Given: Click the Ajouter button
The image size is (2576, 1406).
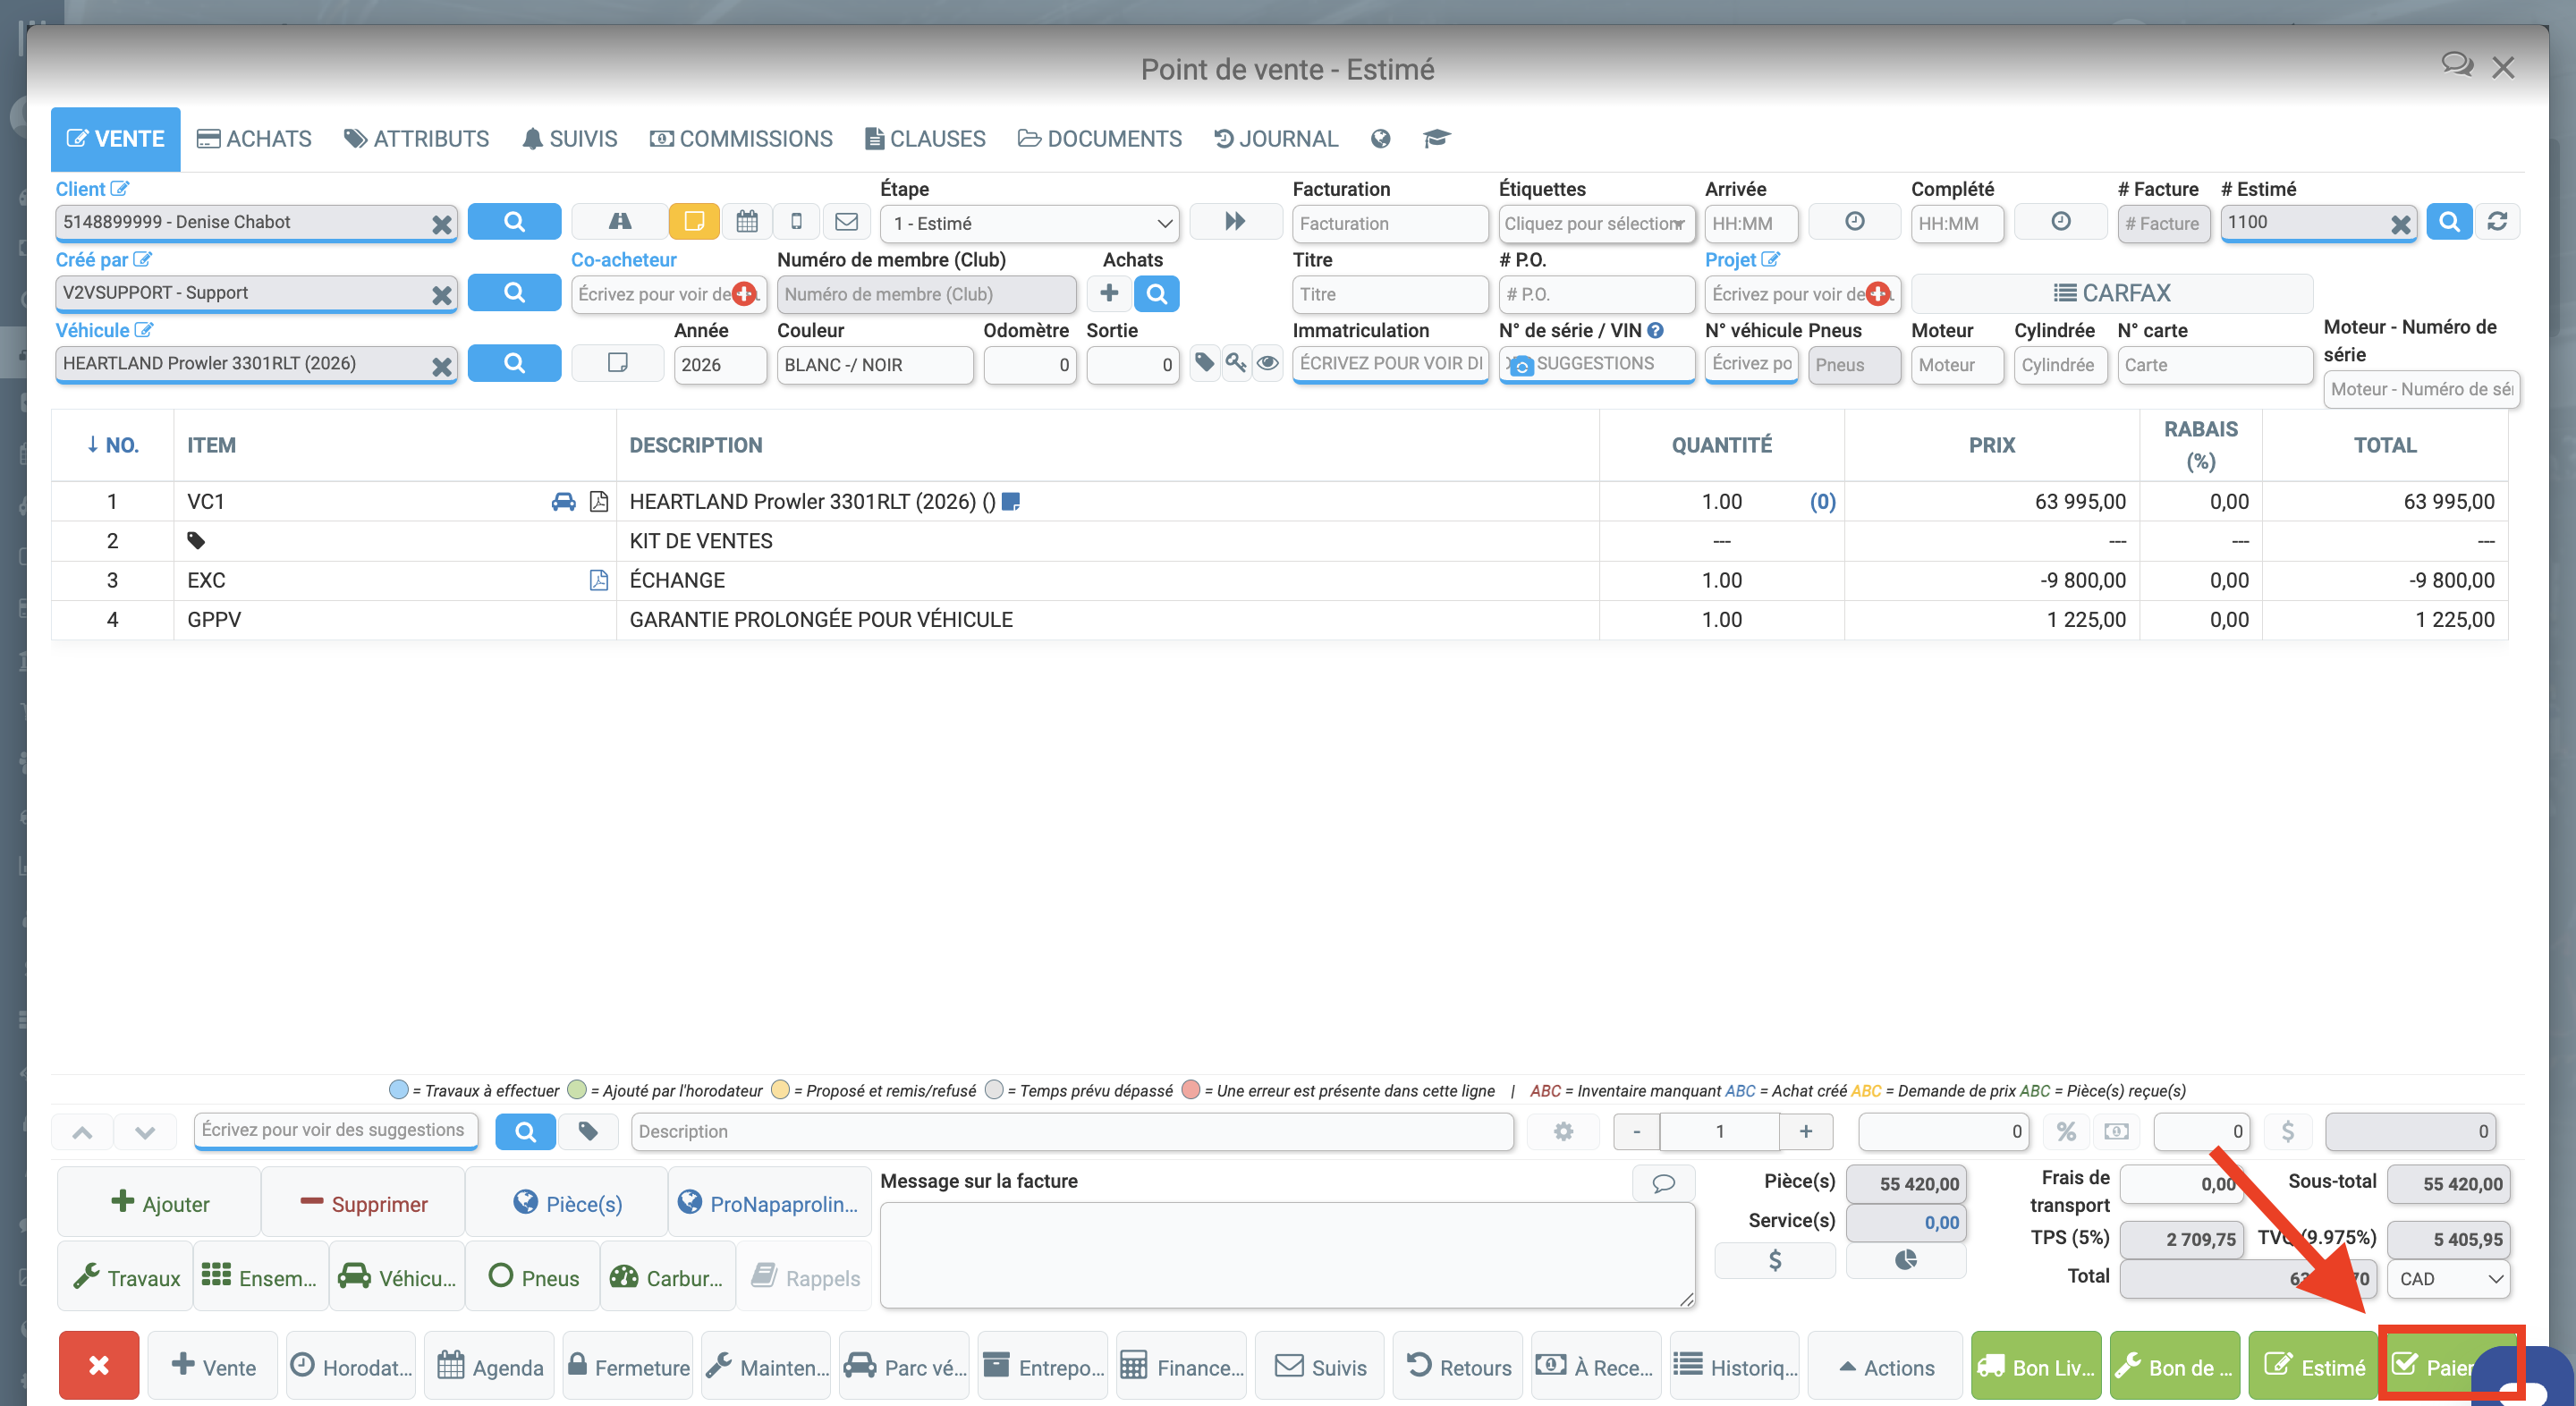Looking at the screenshot, I should (160, 1203).
